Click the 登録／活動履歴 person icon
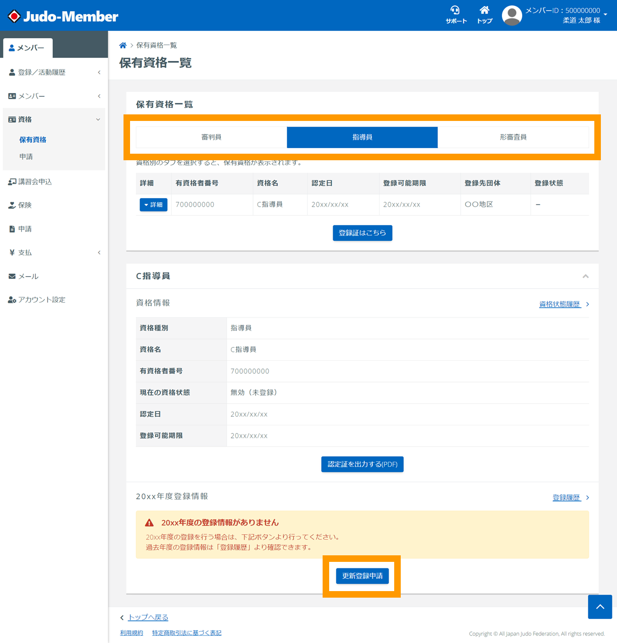 pos(12,73)
